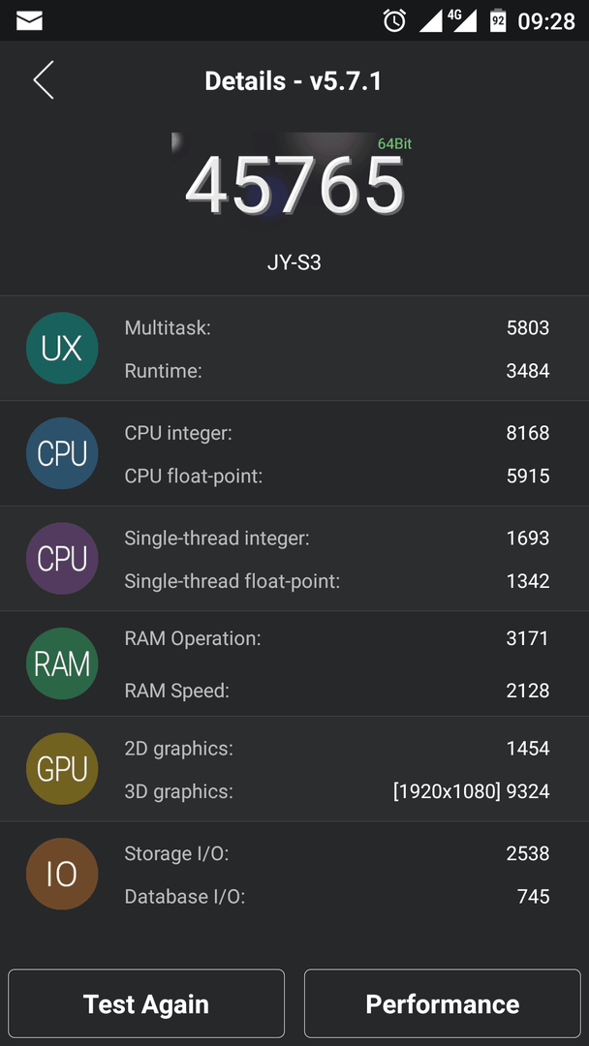
Task: Select the 3D graphics result row
Action: [x=337, y=792]
